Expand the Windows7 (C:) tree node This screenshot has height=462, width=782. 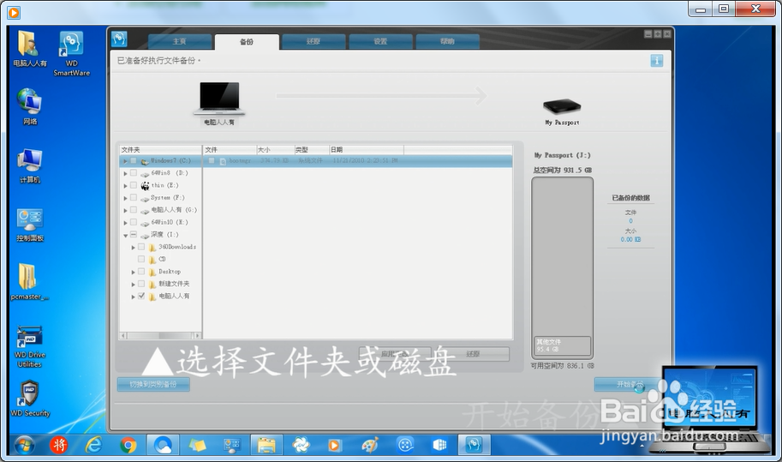pyautogui.click(x=125, y=161)
